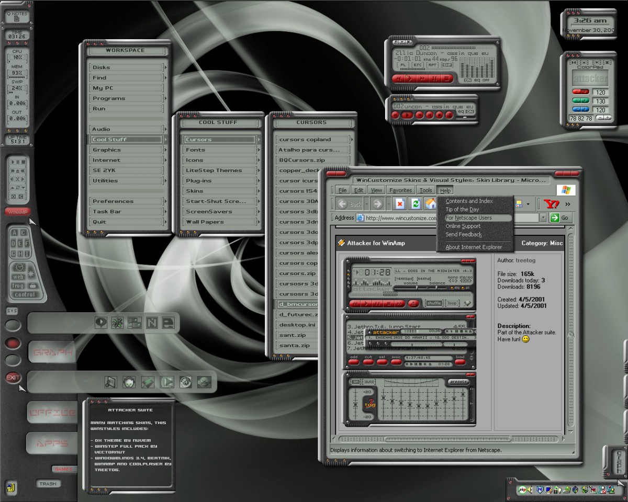Screen dimensions: 628x502
Task: Increase the red value in ColorPad
Action: point(585,92)
